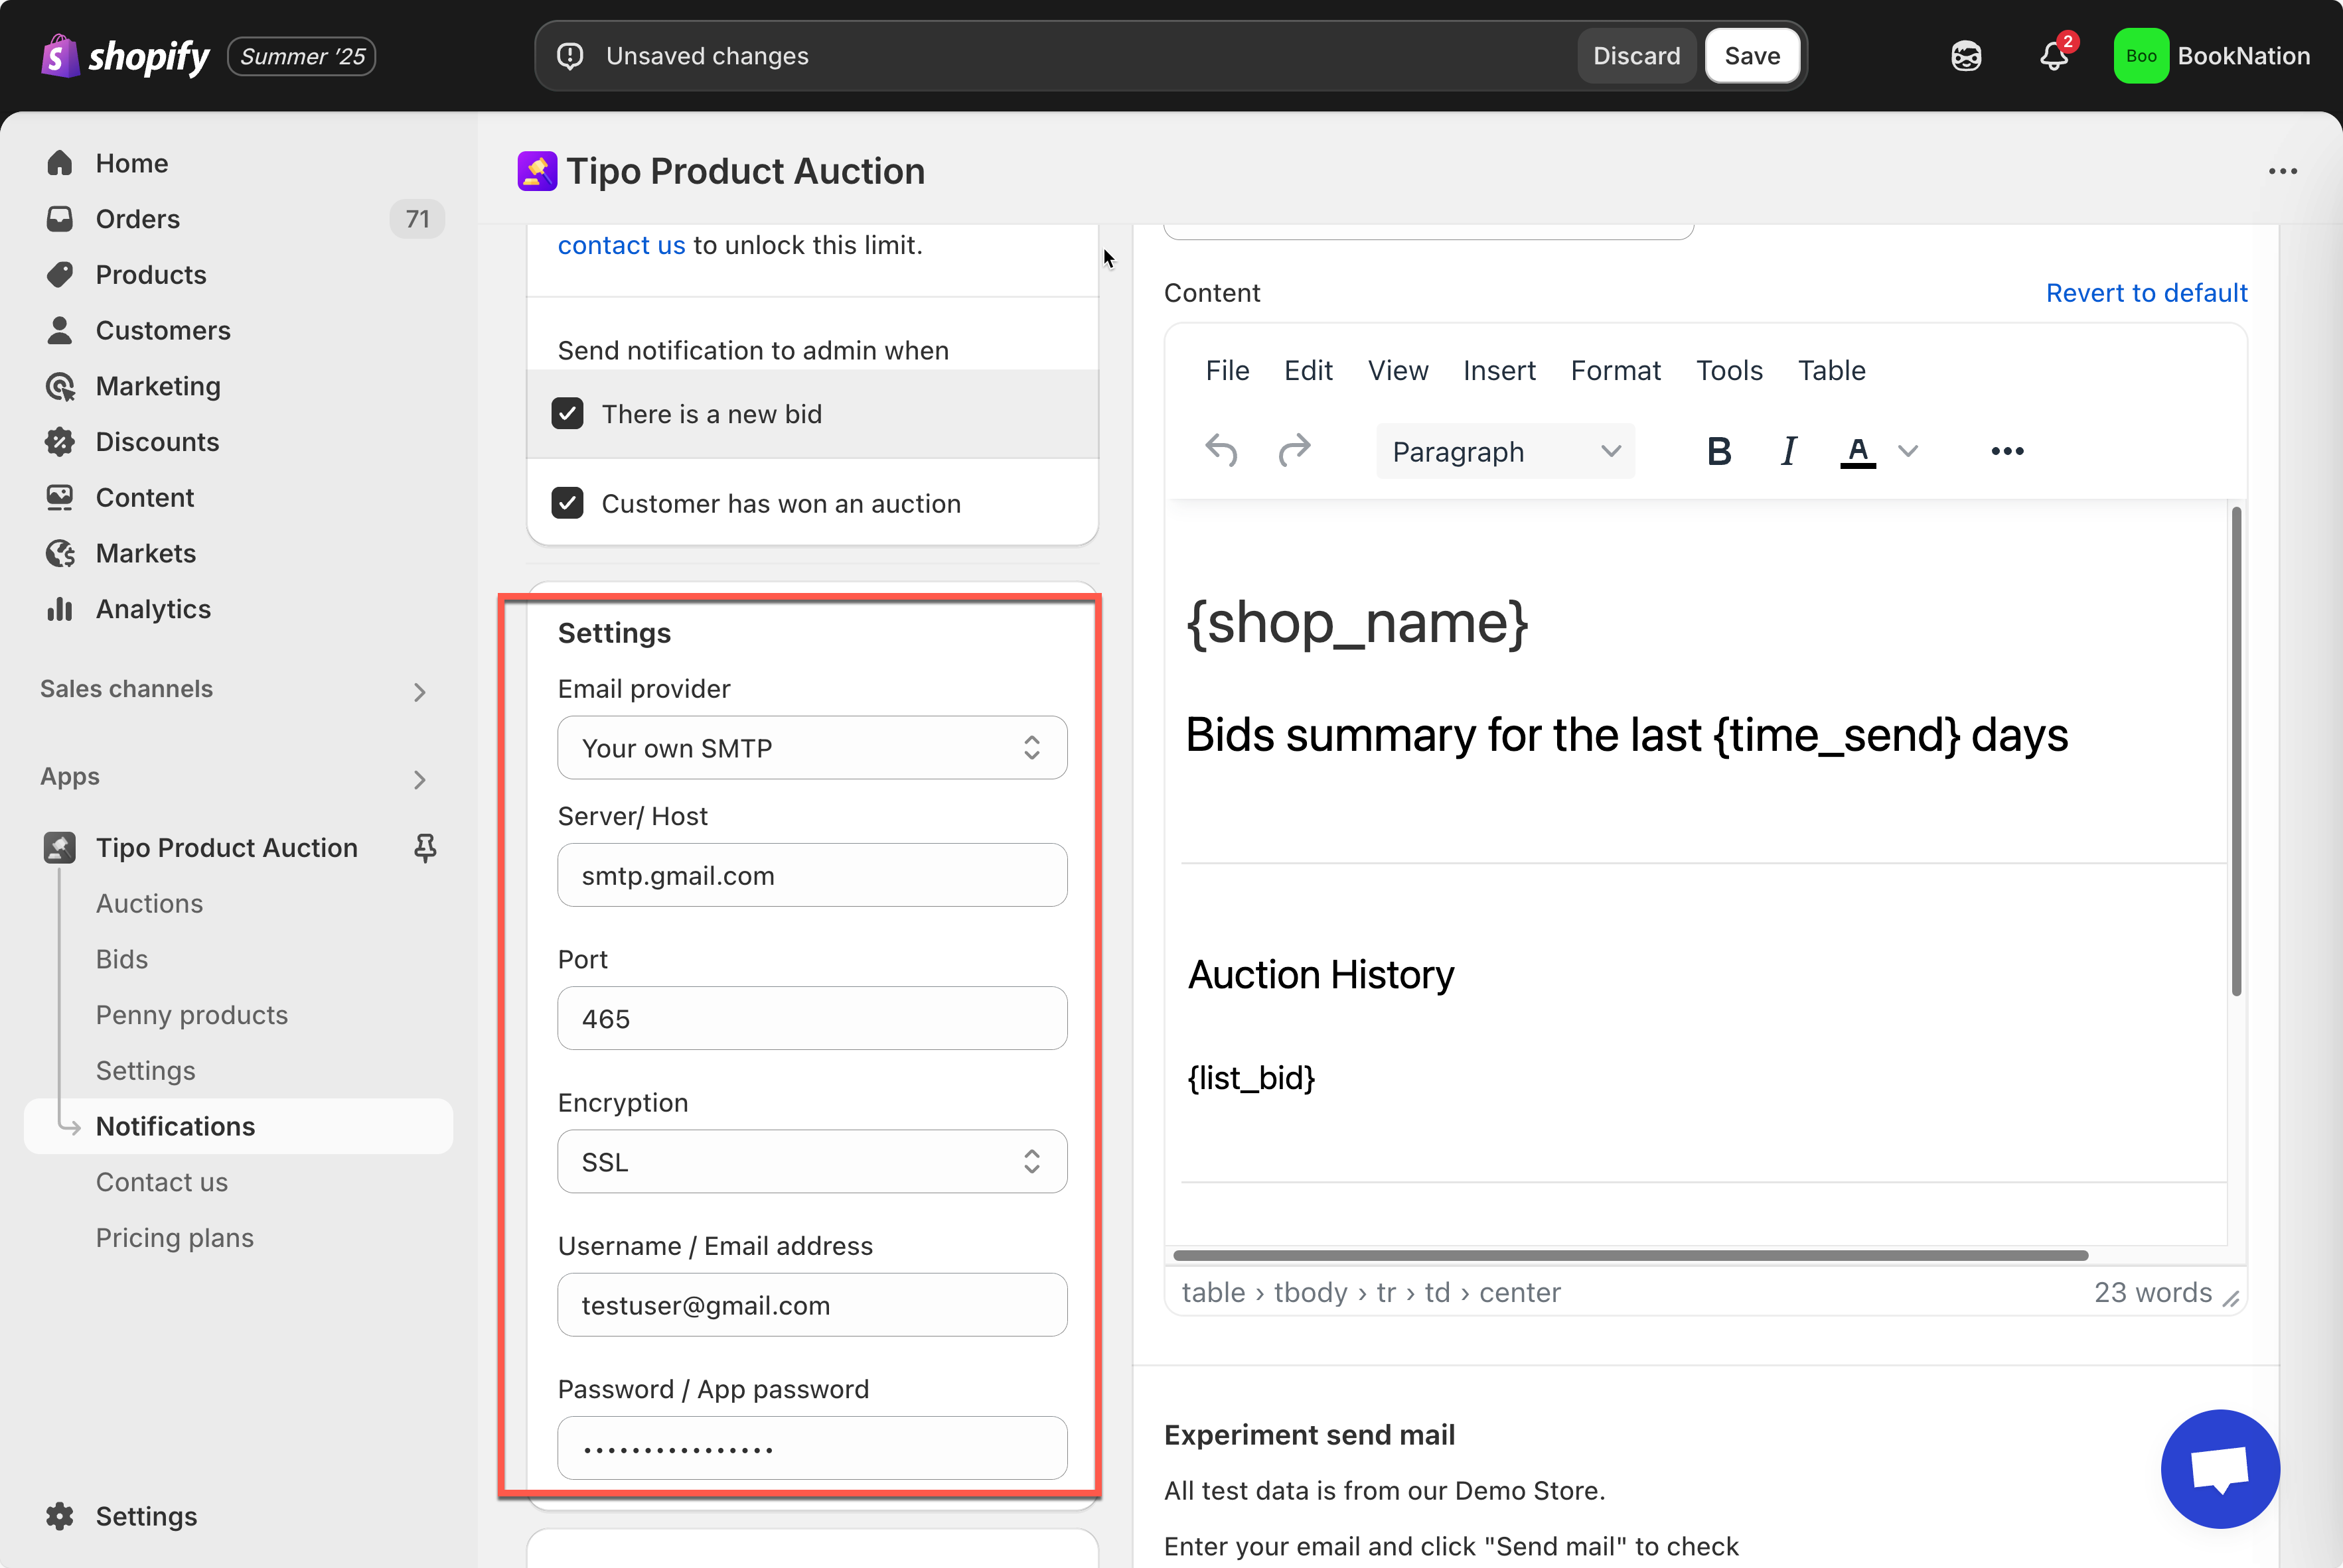The height and width of the screenshot is (1568, 2343).
Task: Open the notifications bell icon
Action: [2054, 56]
